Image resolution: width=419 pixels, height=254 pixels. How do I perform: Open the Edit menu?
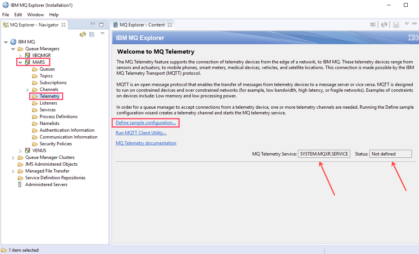18,15
